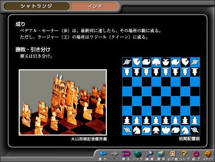The height and width of the screenshot is (162, 215).
Task: Click the initial setup board diagram
Action: (x=161, y=96)
